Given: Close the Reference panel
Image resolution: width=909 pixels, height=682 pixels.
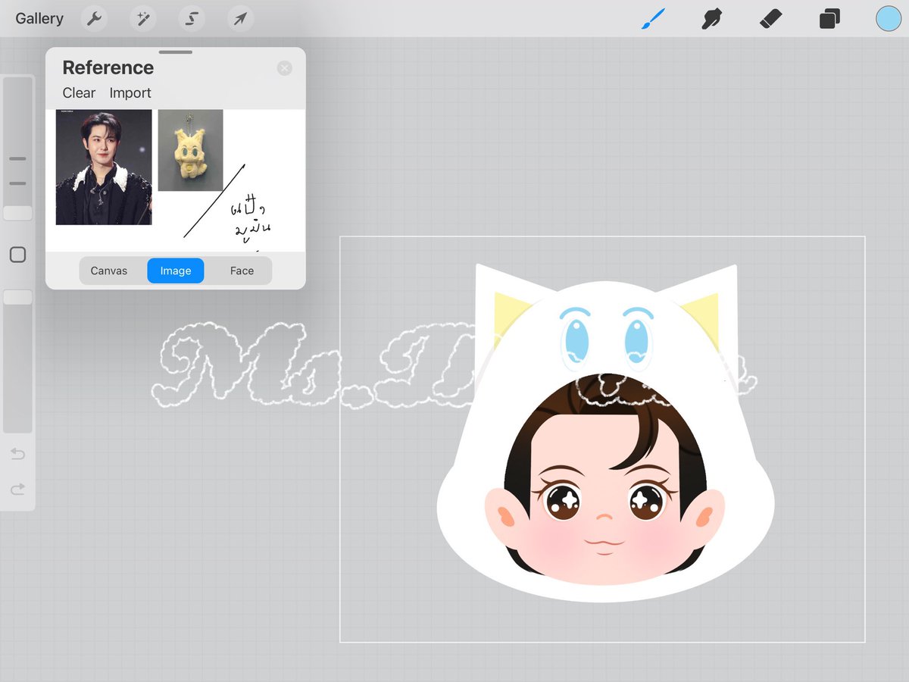Looking at the screenshot, I should [x=285, y=68].
